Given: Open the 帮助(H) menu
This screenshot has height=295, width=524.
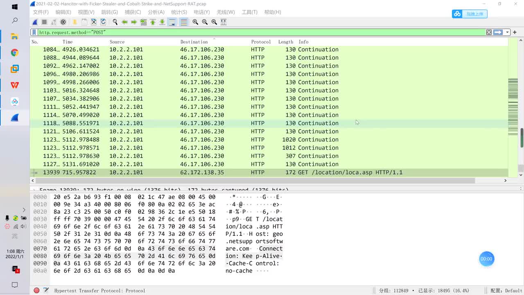Looking at the screenshot, I should point(273,12).
